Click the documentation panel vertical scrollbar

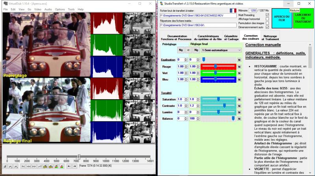310,109
